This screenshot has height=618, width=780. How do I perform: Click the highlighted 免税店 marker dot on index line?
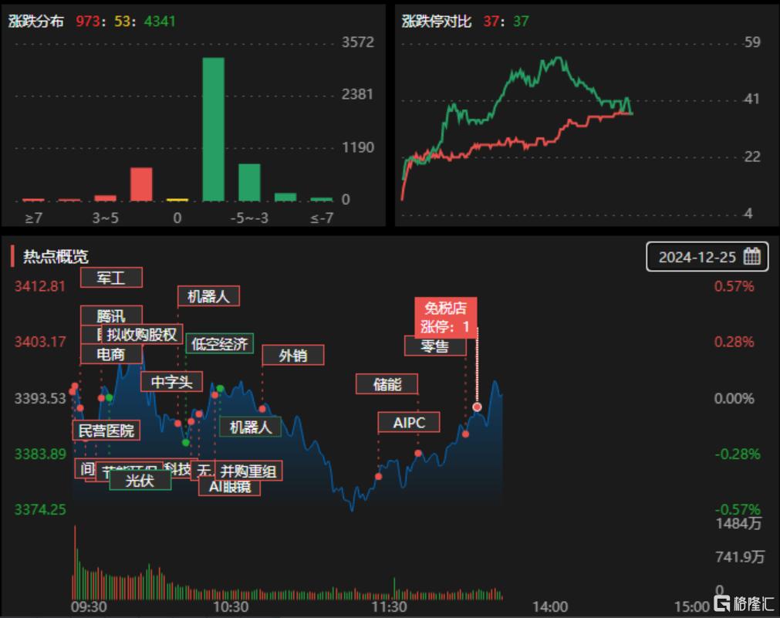coord(477,407)
